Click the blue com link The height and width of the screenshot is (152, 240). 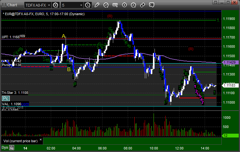tap(25, 104)
